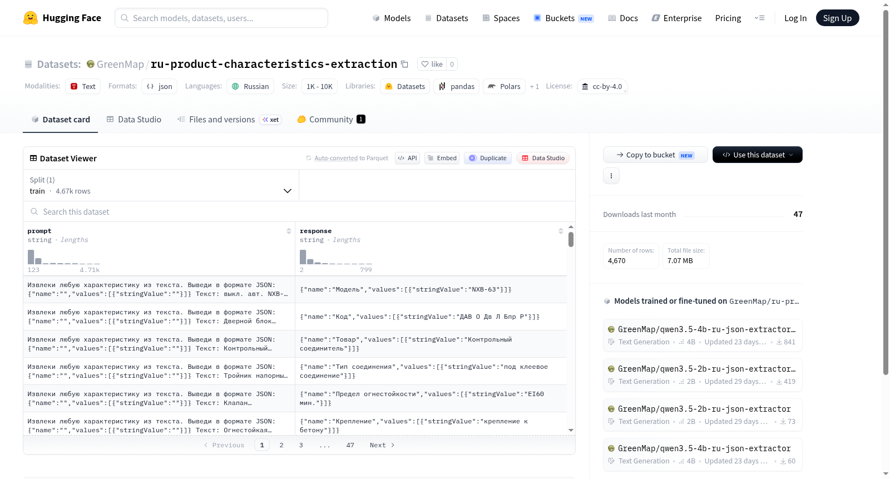Open Models in the top navigation
Image resolution: width=890 pixels, height=479 pixels.
click(392, 18)
